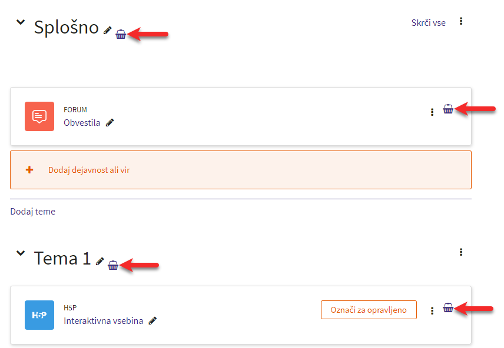
Task: Edit the Tema 1 title pencil
Action: pyautogui.click(x=100, y=262)
